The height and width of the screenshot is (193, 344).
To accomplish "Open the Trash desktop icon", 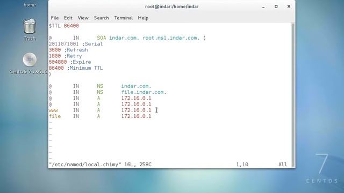I will 30,26.
